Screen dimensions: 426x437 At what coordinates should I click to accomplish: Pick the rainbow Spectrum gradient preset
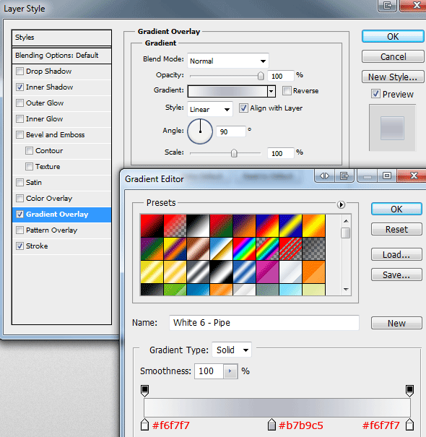(244, 248)
